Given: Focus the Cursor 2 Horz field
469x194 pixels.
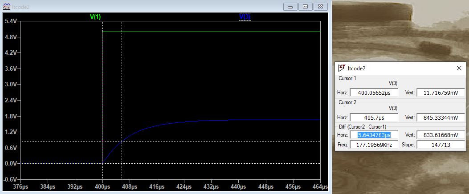Looking at the screenshot, I should pyautogui.click(x=374, y=118).
